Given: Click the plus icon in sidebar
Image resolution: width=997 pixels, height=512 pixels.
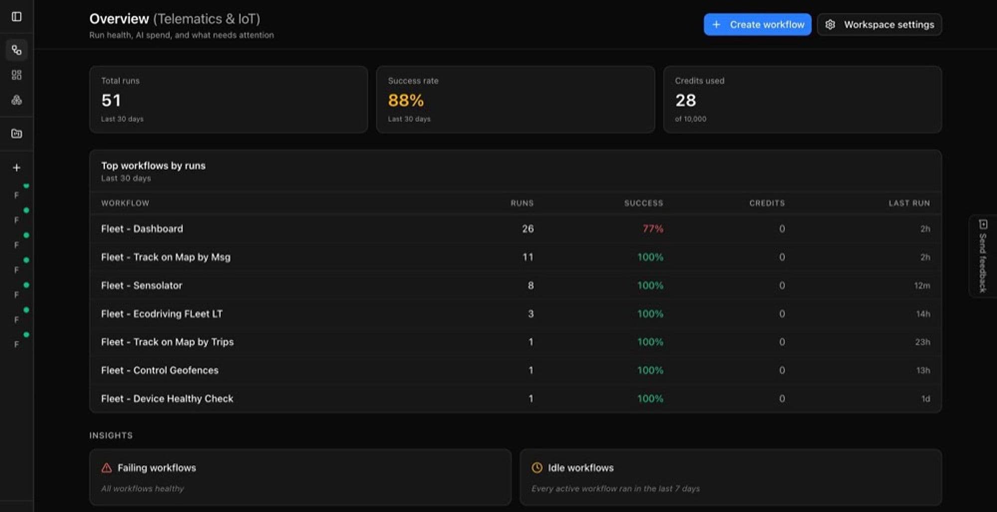Looking at the screenshot, I should click(16, 168).
